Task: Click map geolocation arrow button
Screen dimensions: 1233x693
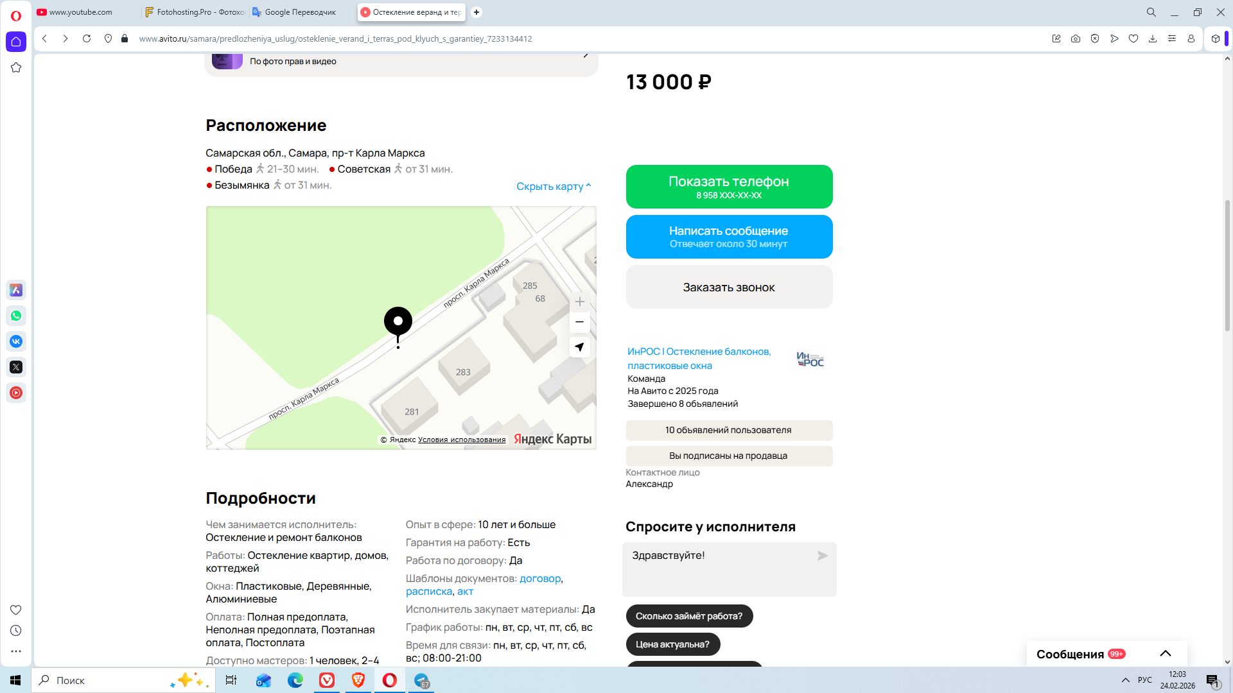Action: click(x=579, y=347)
